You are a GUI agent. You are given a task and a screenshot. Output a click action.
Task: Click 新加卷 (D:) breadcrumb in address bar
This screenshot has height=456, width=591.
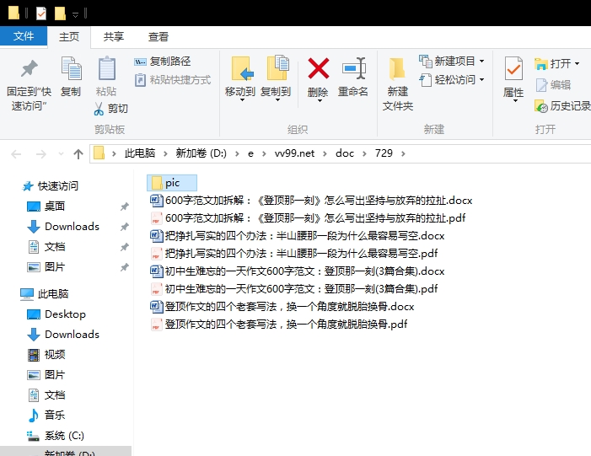pyautogui.click(x=201, y=153)
